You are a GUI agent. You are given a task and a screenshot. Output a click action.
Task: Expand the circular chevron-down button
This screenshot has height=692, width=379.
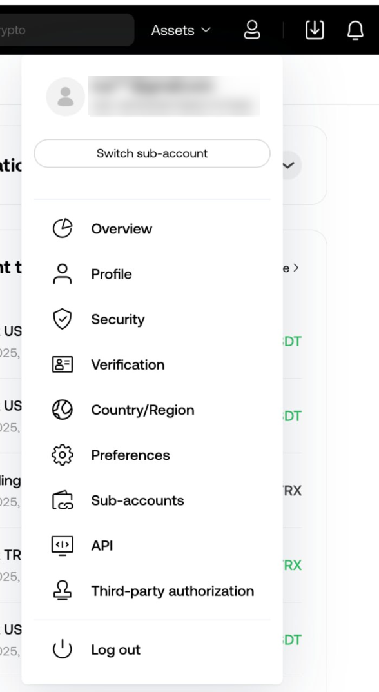289,165
